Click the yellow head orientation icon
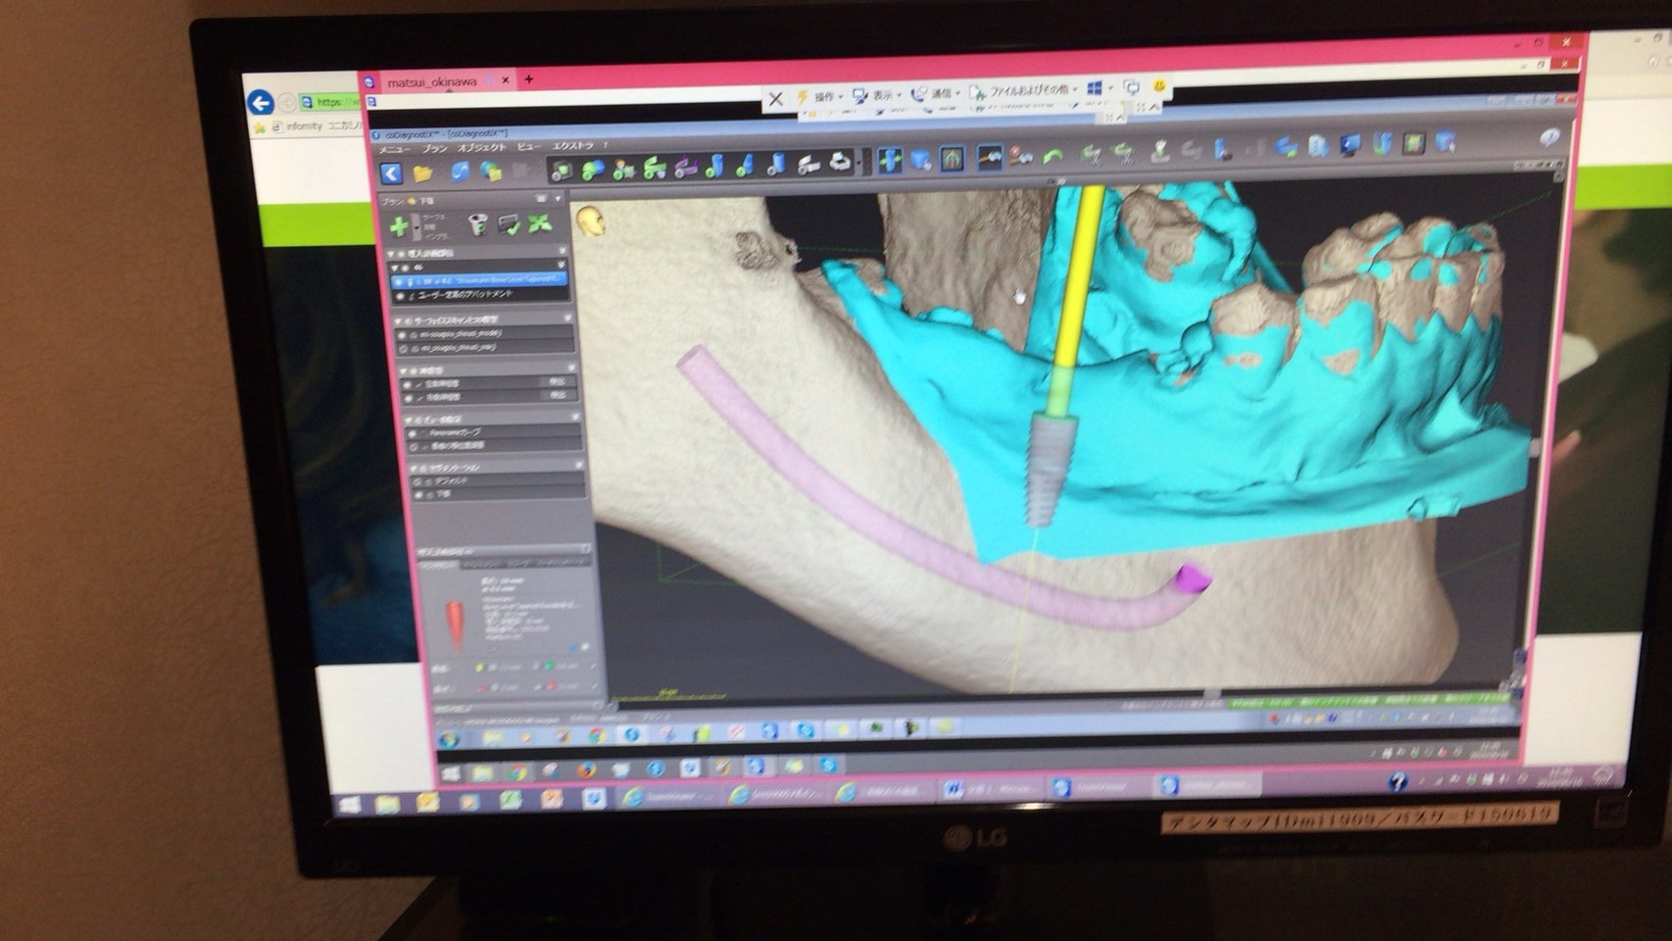Image resolution: width=1672 pixels, height=941 pixels. click(590, 223)
